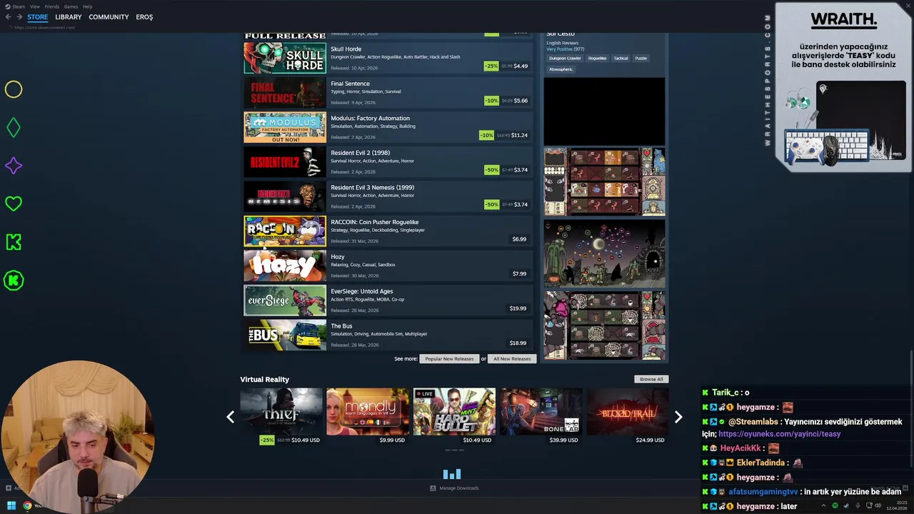Open the EROŞ profile tab
The width and height of the screenshot is (914, 514).
click(144, 17)
